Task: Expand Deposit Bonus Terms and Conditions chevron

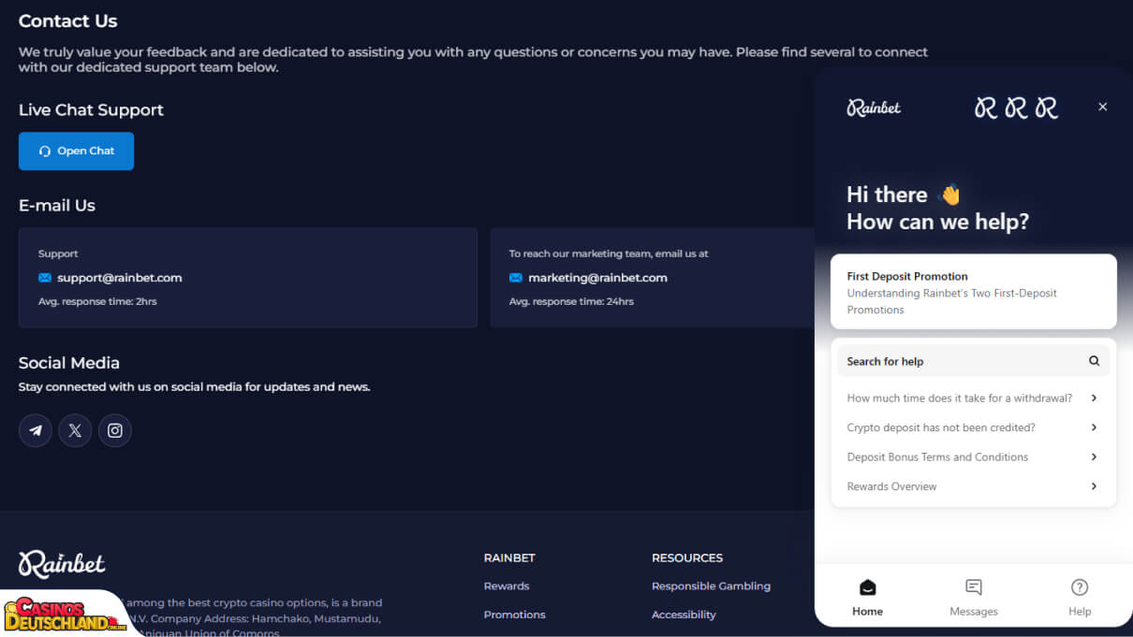Action: (1094, 456)
